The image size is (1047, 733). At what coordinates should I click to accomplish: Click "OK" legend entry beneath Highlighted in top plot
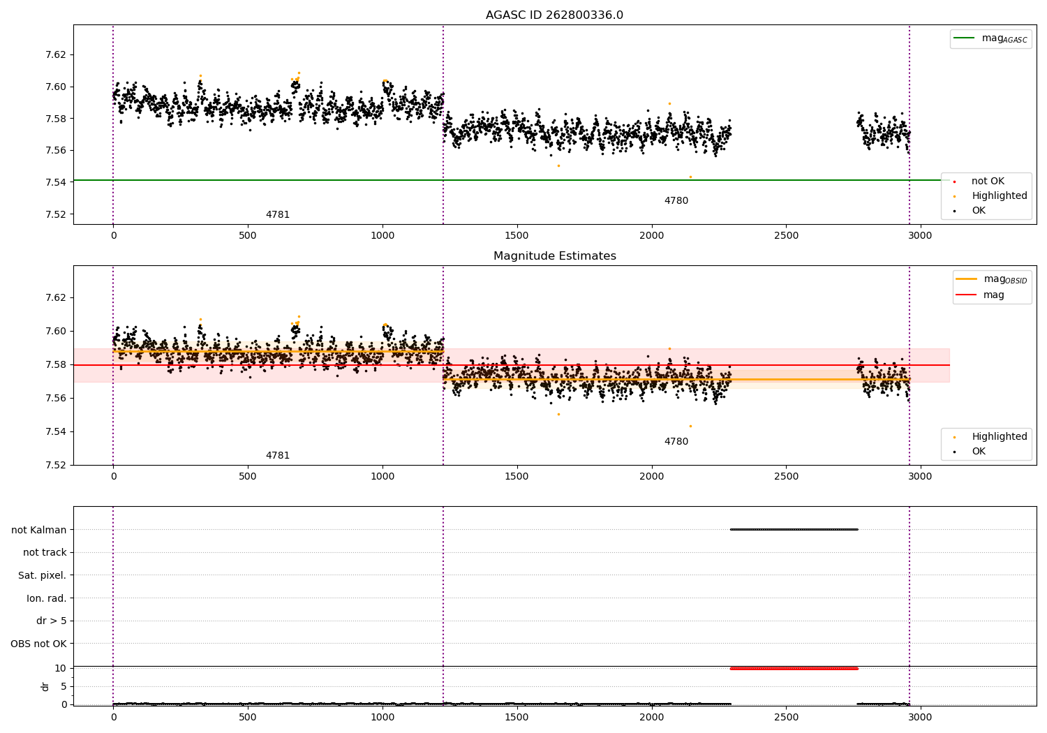[x=970, y=211]
